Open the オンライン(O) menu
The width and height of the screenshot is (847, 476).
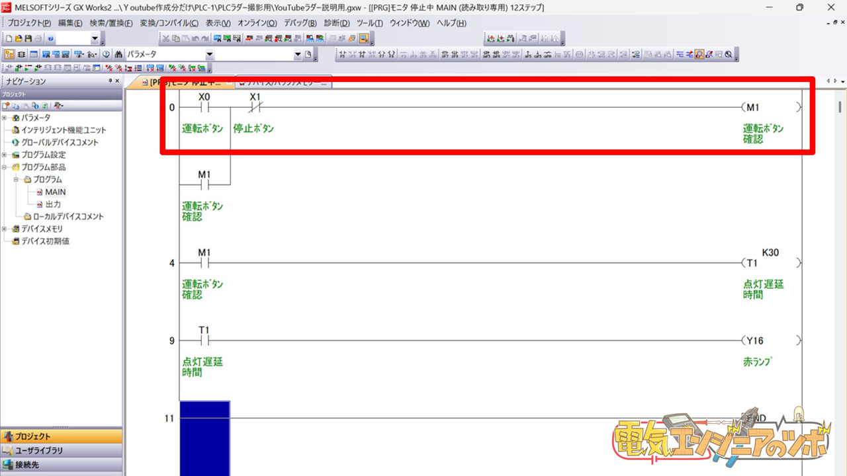pos(257,23)
